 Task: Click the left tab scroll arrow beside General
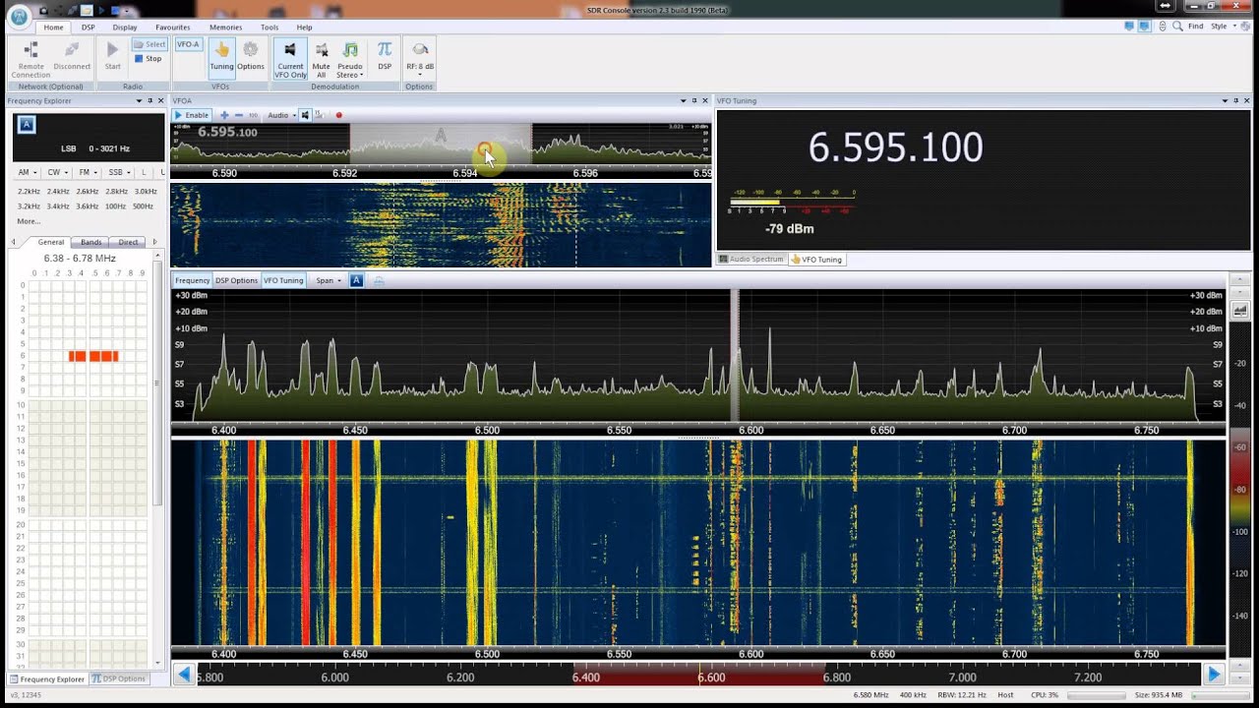[14, 242]
